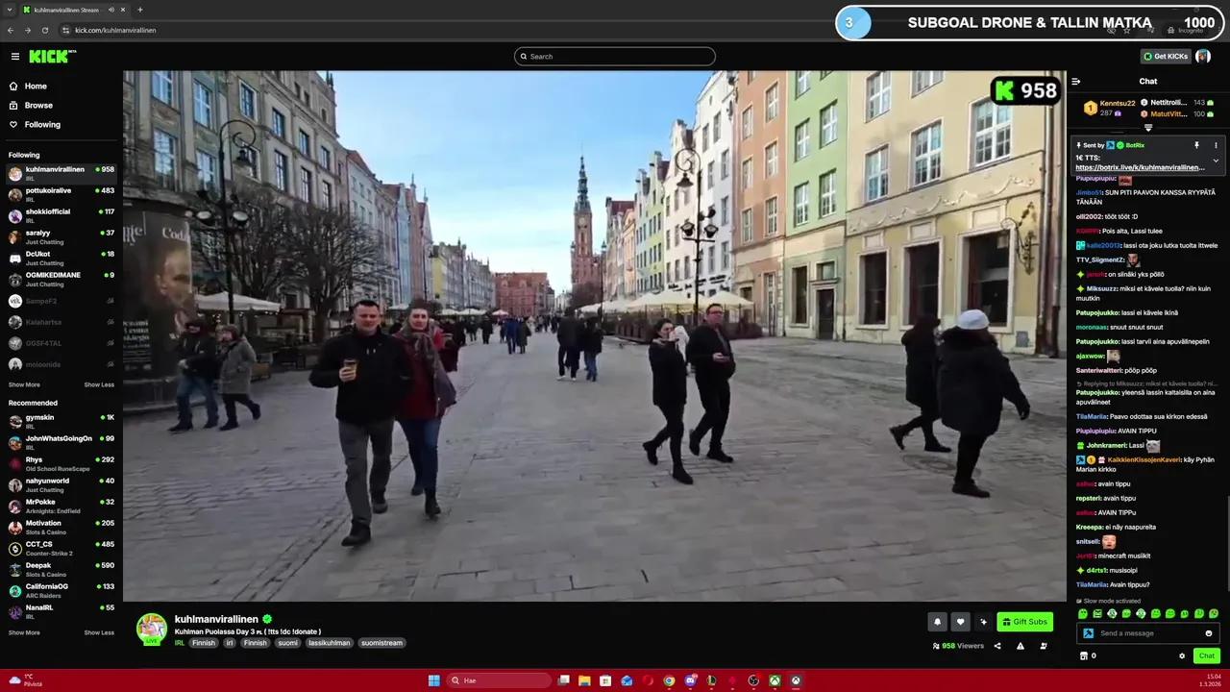The width and height of the screenshot is (1230, 692).
Task: Open pinned message three-dot options
Action: click(1216, 145)
